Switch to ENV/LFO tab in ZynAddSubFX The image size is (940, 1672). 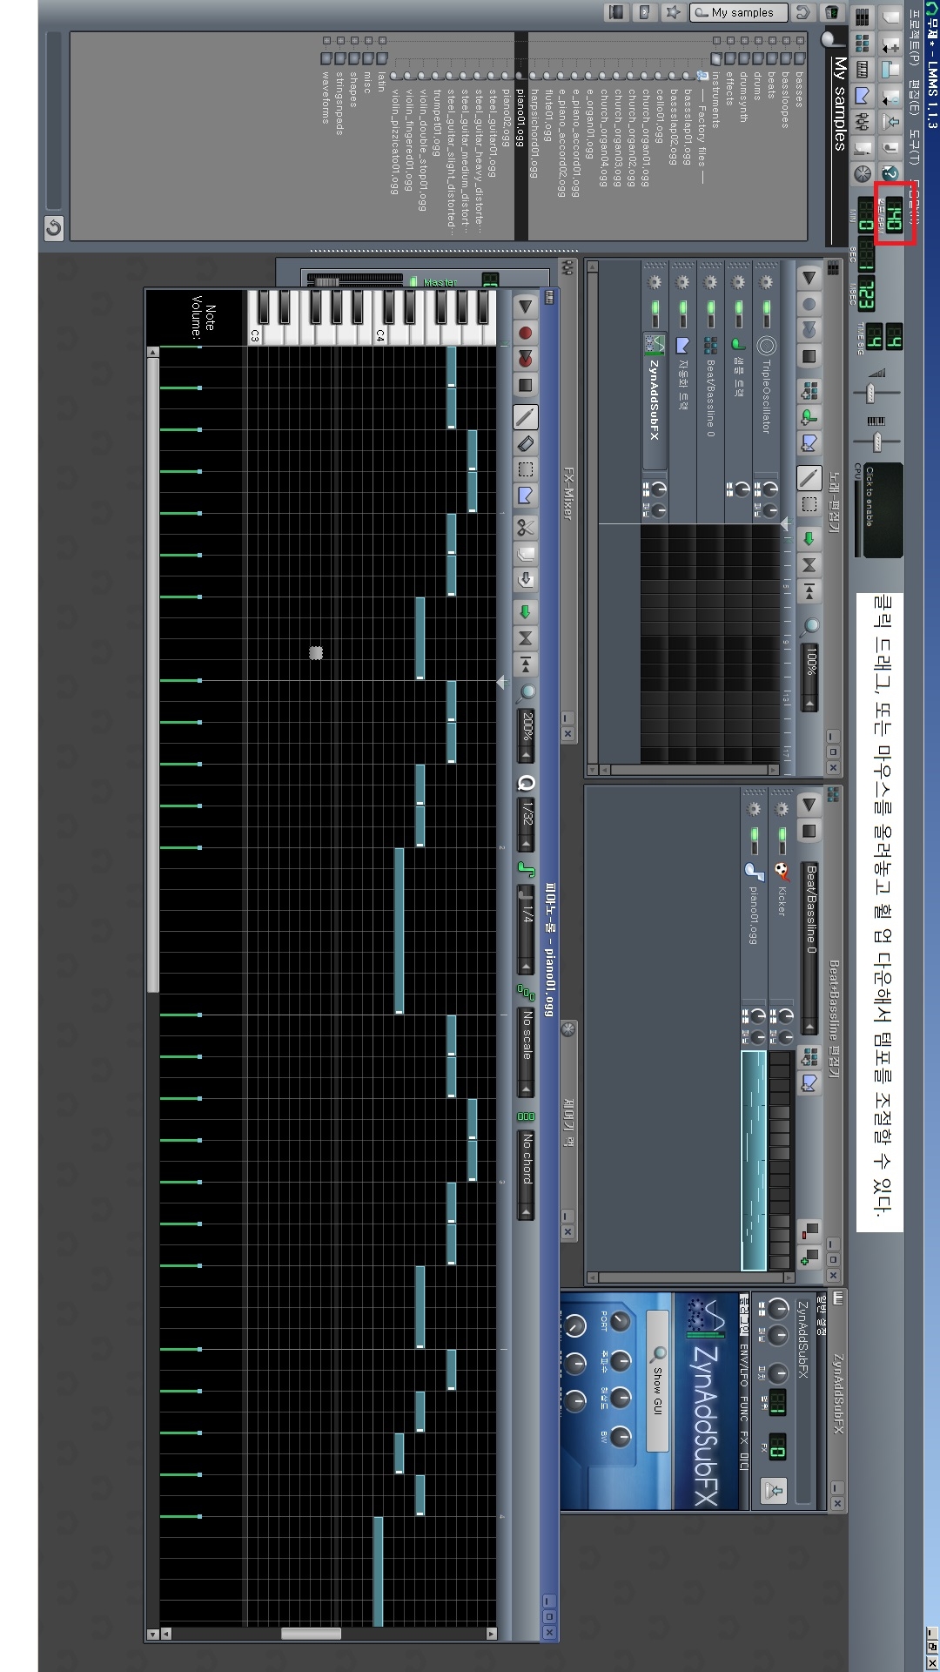[x=744, y=1365]
